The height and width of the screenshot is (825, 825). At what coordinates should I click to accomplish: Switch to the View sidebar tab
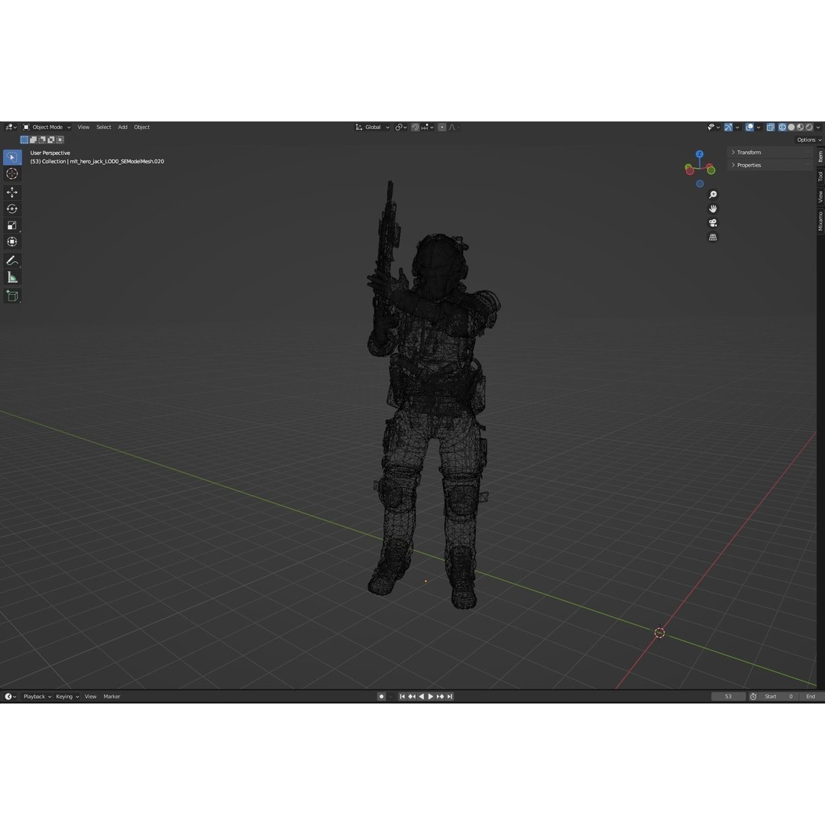(820, 197)
